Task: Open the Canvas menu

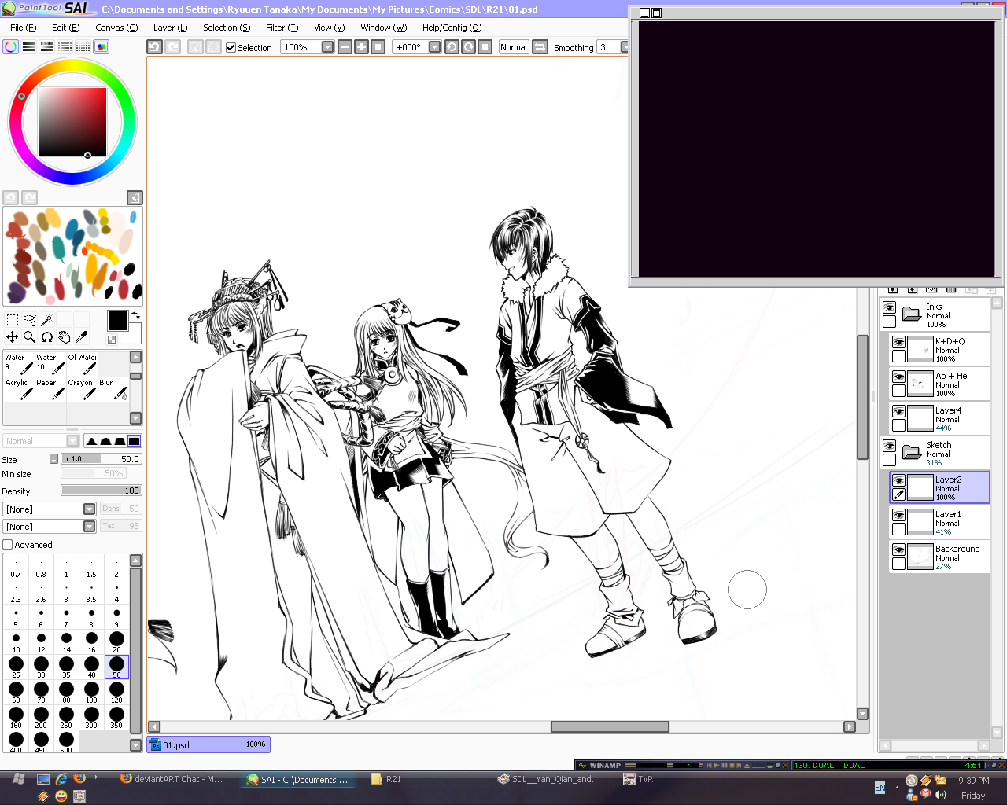Action: click(x=116, y=28)
